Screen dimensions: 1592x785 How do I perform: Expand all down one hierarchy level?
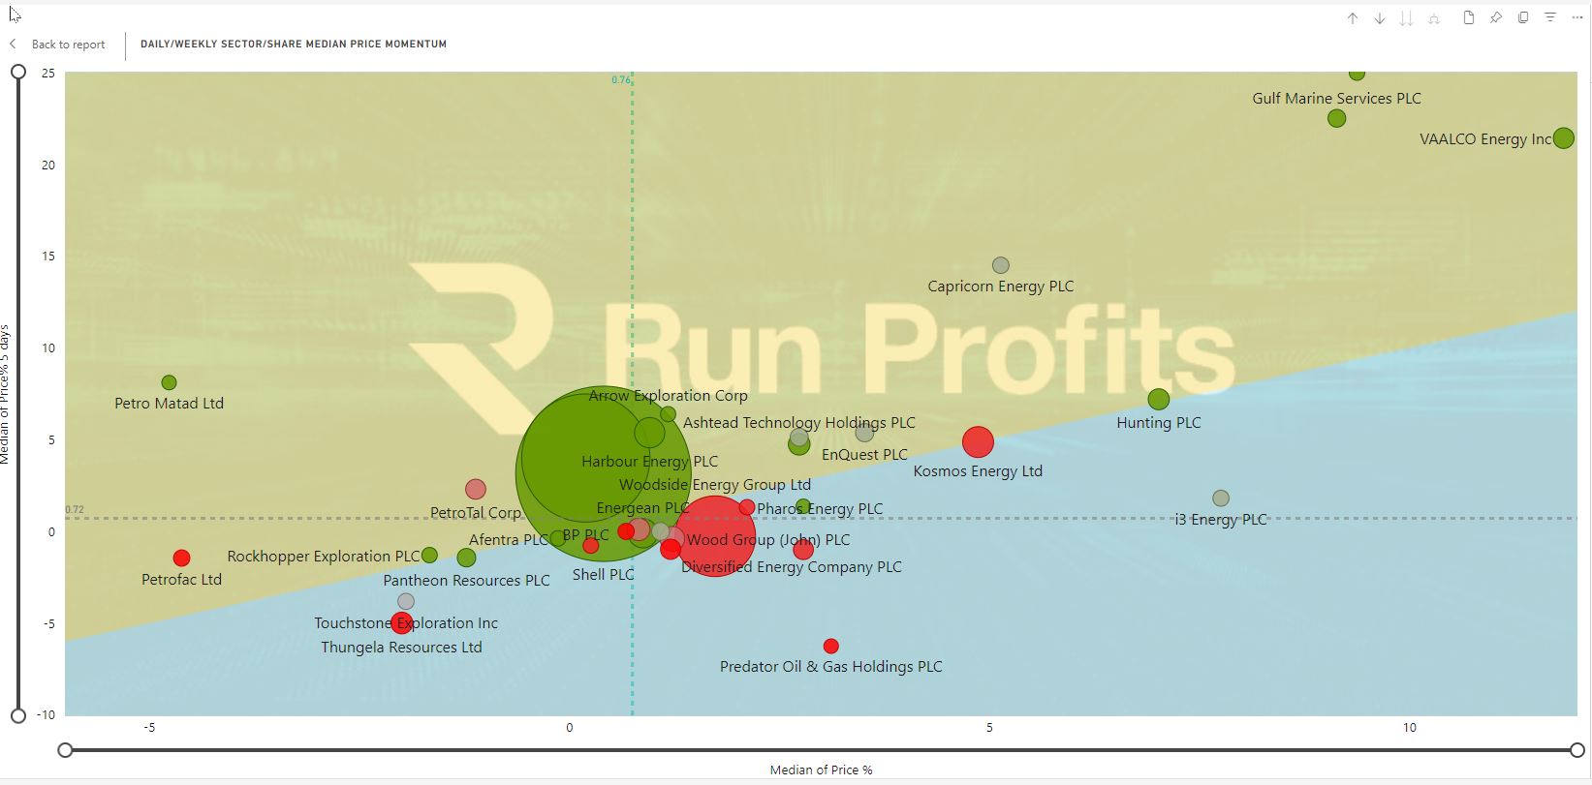click(1434, 18)
